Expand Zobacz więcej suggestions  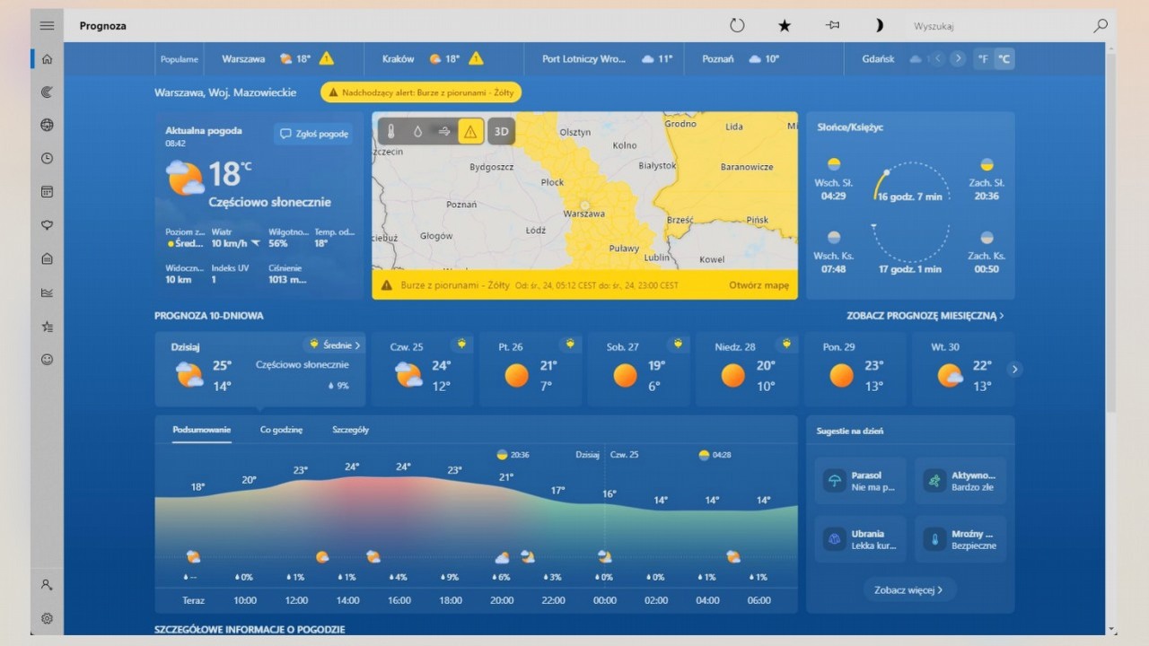click(909, 589)
